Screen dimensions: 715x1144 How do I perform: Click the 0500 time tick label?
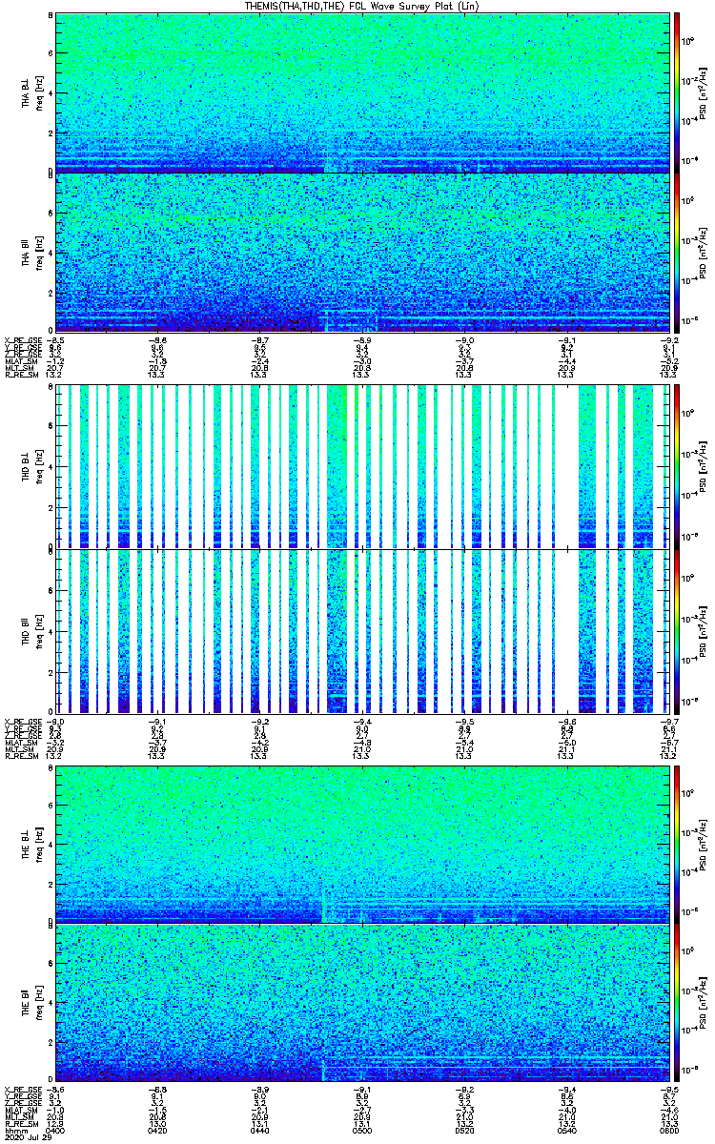tap(361, 1131)
